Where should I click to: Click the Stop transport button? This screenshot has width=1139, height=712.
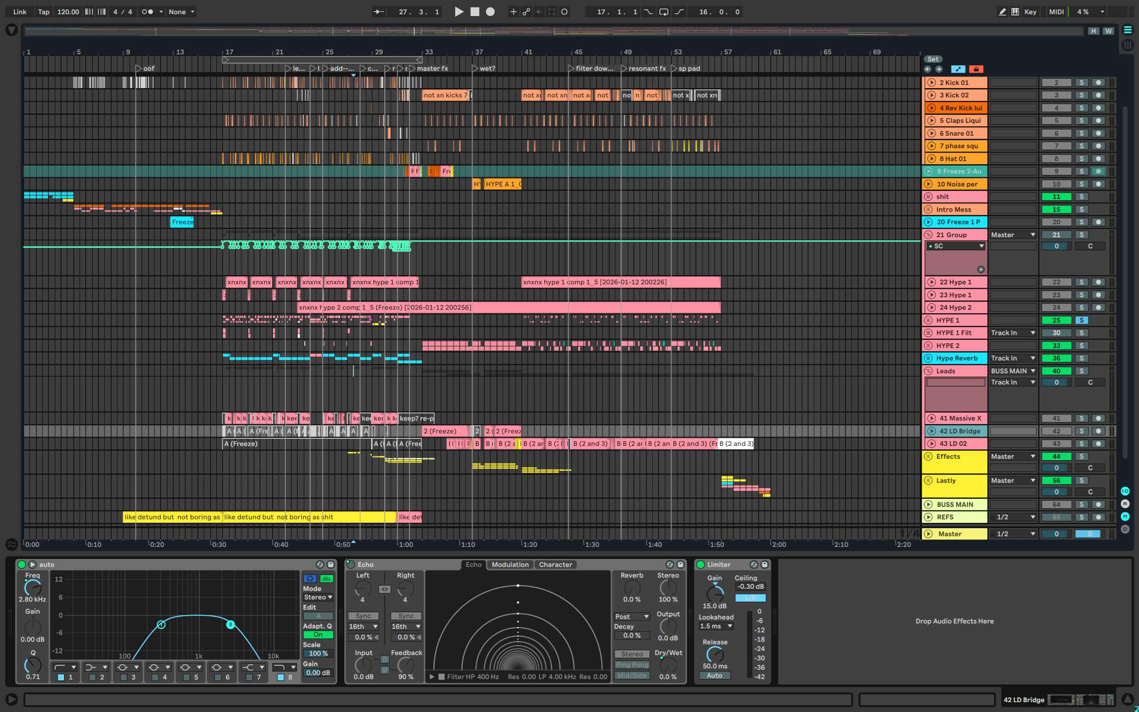pyautogui.click(x=474, y=12)
